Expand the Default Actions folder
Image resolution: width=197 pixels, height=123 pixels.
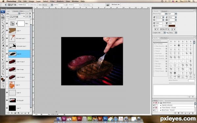click(x=159, y=103)
